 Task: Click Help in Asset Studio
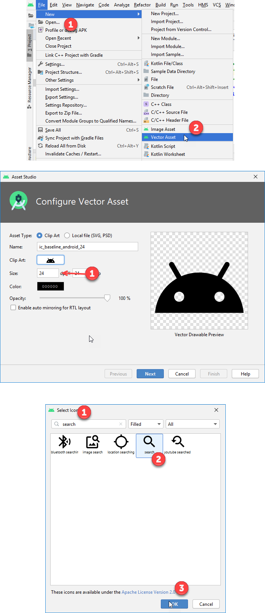(245, 374)
